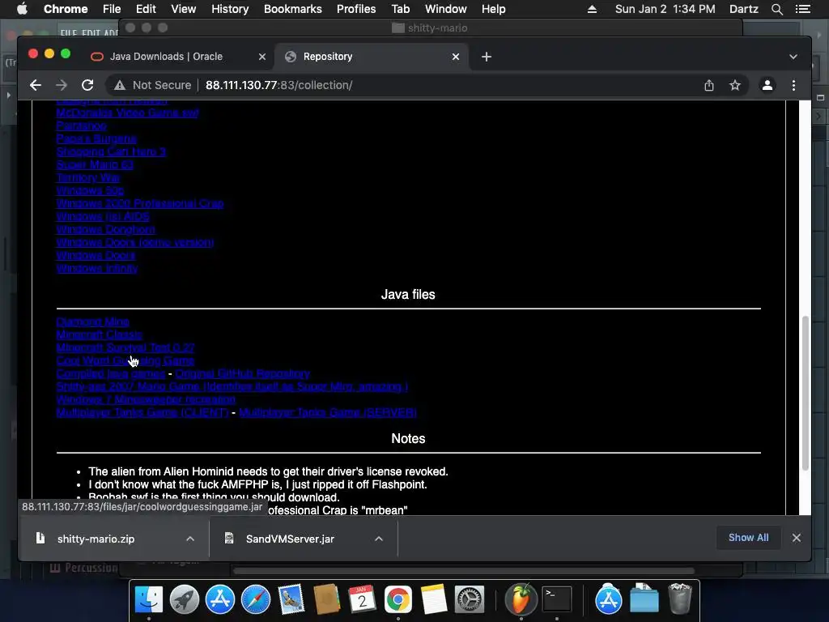Open Safari from the Dock
This screenshot has height=622, width=829.
pos(255,599)
